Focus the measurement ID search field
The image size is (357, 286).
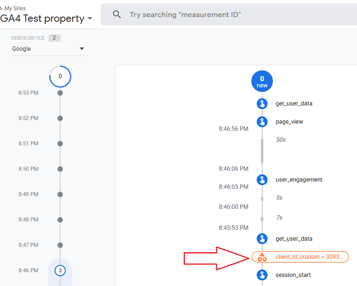[x=229, y=14]
